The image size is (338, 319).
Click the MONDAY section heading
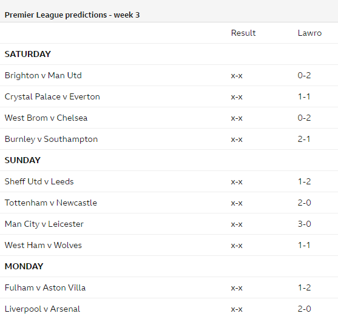click(x=24, y=266)
